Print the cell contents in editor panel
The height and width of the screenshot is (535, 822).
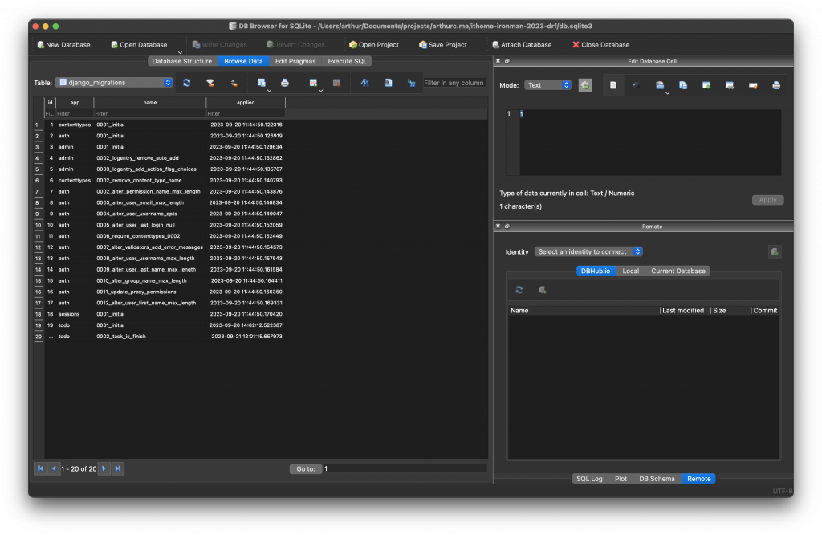tap(776, 85)
